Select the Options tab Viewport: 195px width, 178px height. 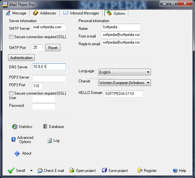[116, 13]
